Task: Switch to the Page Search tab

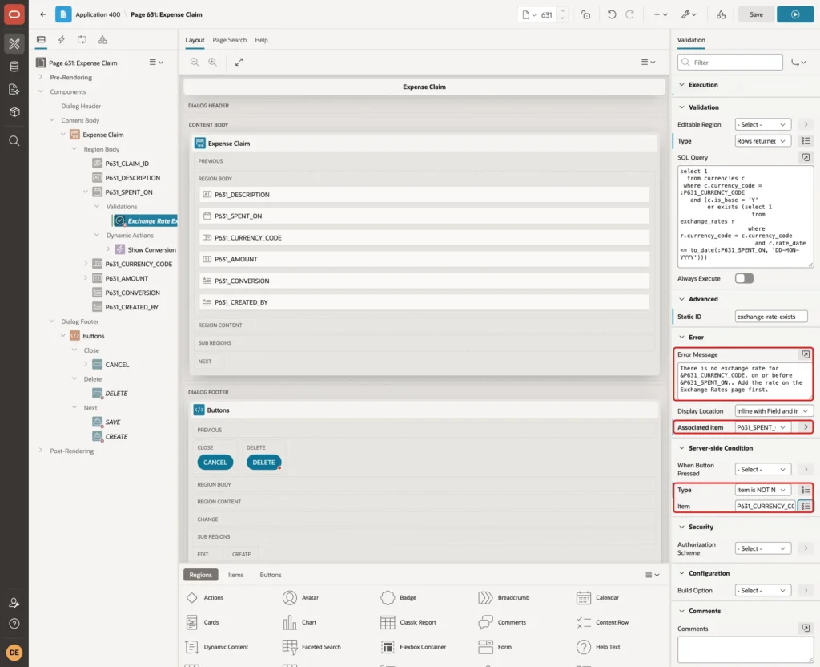Action: [229, 40]
